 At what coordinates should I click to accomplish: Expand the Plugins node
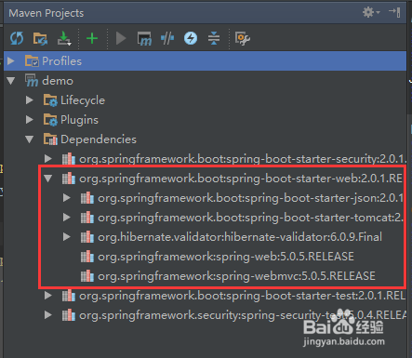click(30, 120)
